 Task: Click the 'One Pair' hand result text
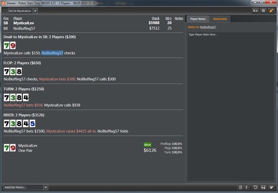25,151
